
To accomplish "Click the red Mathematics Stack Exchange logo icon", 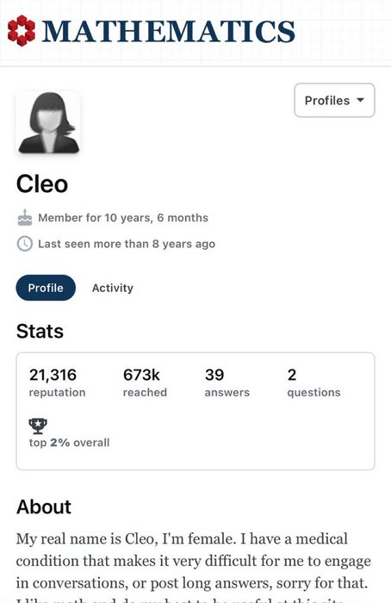I will click(22, 31).
